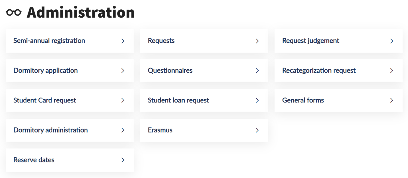The image size is (408, 178).
Task: Click the chevron on the Requests card
Action: click(x=257, y=41)
